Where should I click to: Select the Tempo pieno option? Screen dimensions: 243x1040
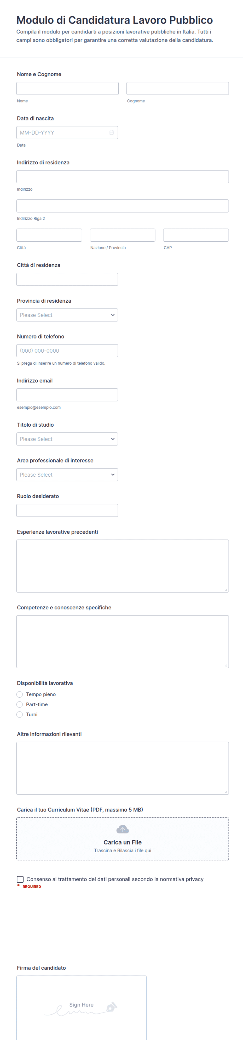coord(20,694)
